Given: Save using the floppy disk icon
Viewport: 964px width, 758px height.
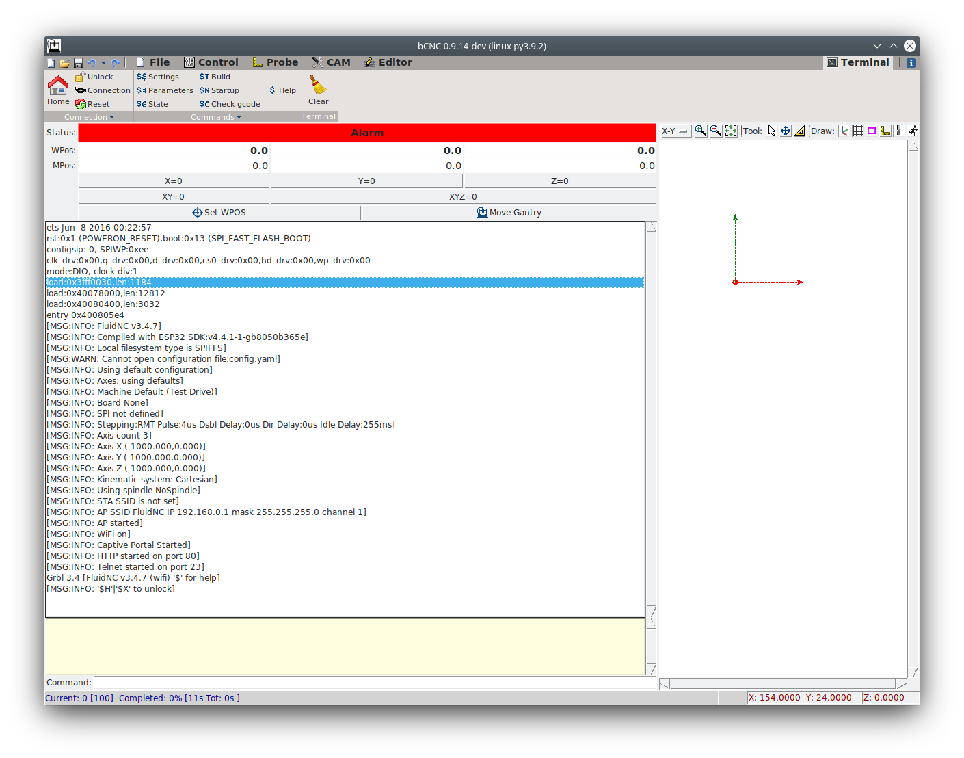Looking at the screenshot, I should pyautogui.click(x=79, y=63).
